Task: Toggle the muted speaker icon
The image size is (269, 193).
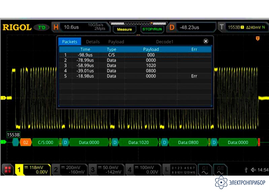Action: coord(253,170)
